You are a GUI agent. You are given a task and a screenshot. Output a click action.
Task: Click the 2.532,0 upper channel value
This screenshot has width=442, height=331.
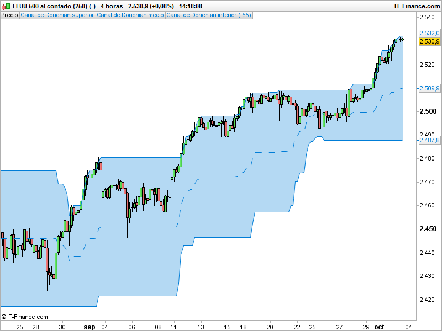[429, 33]
